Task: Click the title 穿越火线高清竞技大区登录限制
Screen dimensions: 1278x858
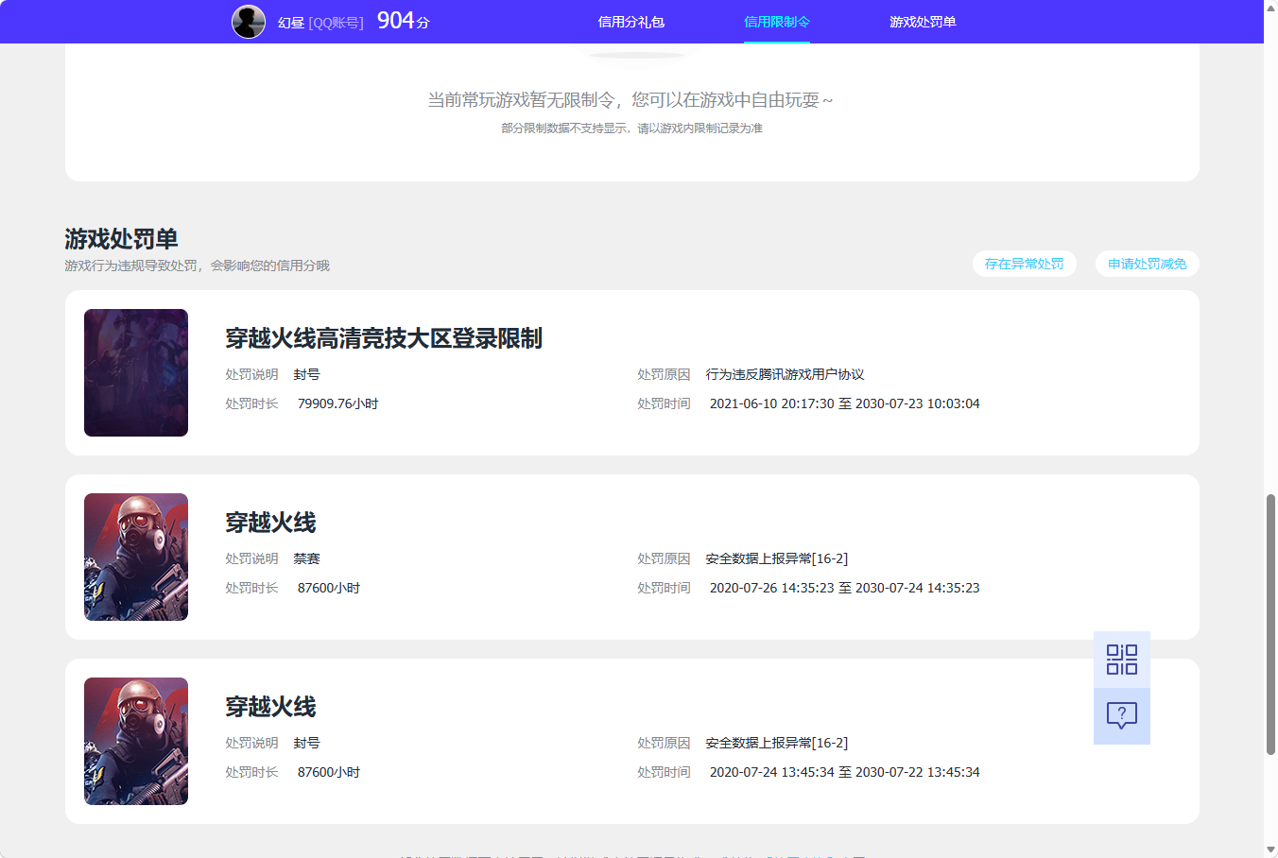Action: point(384,338)
